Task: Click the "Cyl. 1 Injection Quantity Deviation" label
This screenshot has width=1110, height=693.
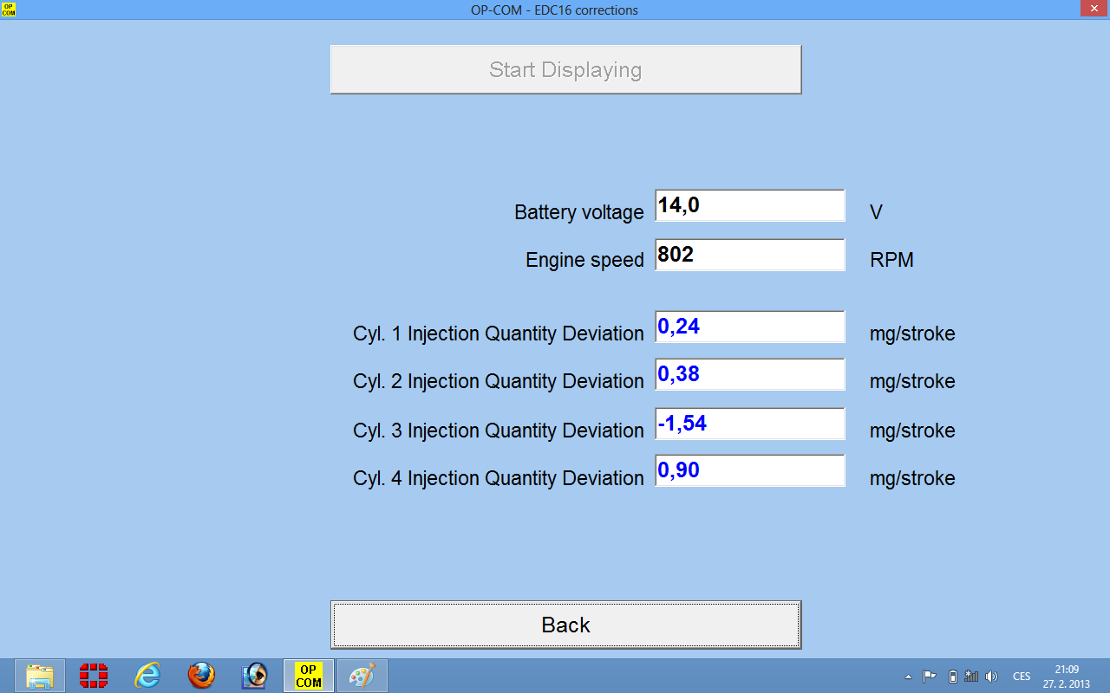Action: 499,334
